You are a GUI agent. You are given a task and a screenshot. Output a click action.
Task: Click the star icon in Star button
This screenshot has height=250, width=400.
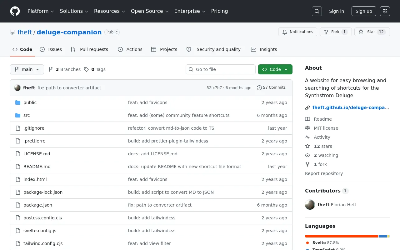coord(361,32)
